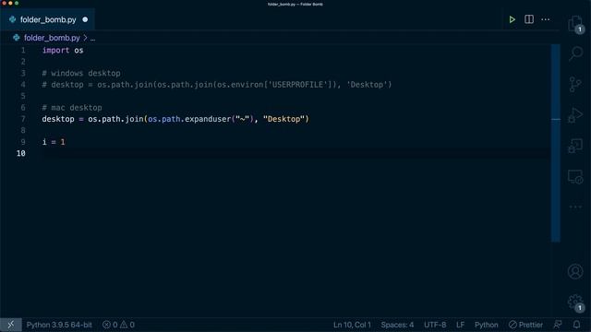Show additional views ellipsis in activity bar
Viewport: 591px width, 332px height.
(x=575, y=207)
